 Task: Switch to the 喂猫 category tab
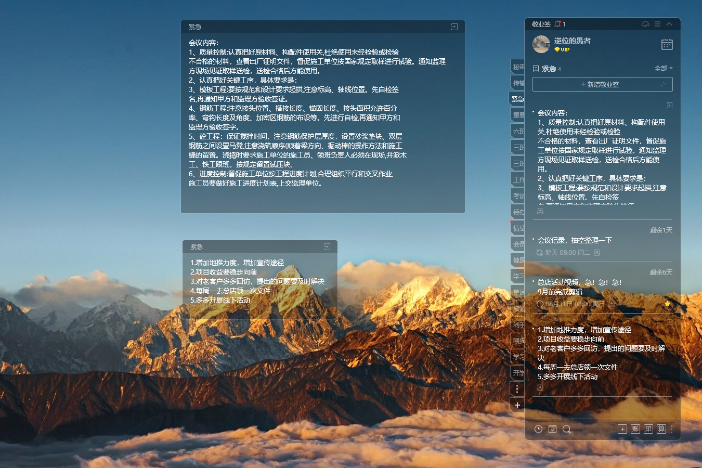tap(518, 341)
